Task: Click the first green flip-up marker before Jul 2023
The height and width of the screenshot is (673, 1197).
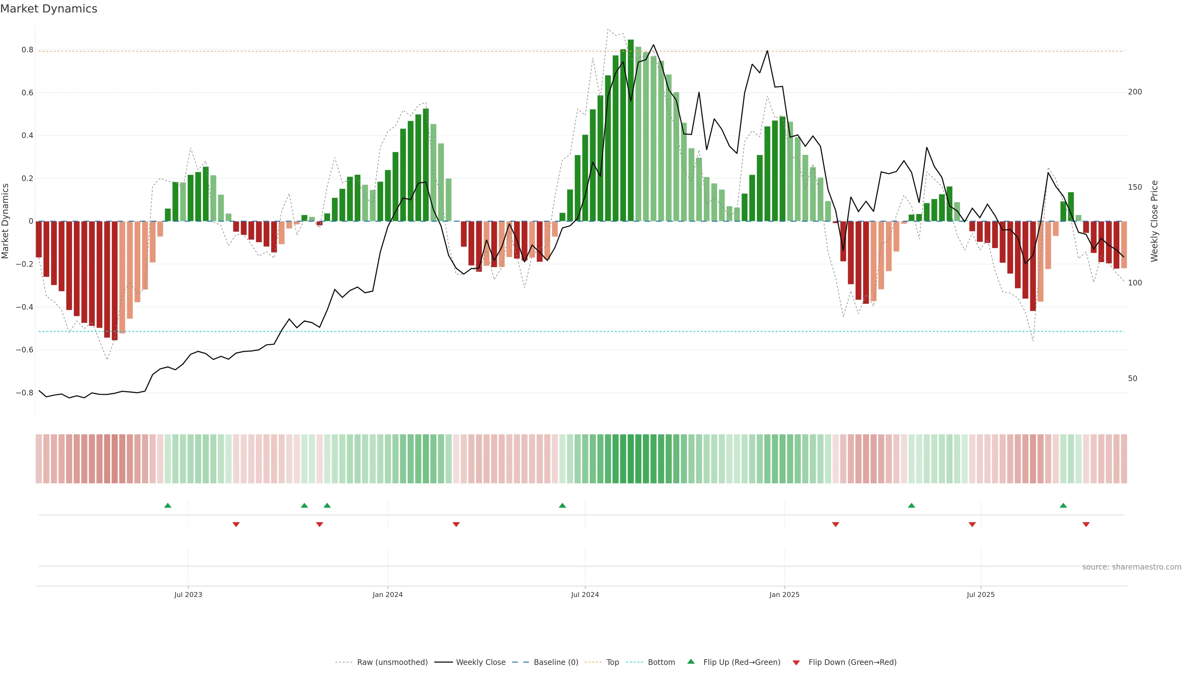Action: coord(168,505)
